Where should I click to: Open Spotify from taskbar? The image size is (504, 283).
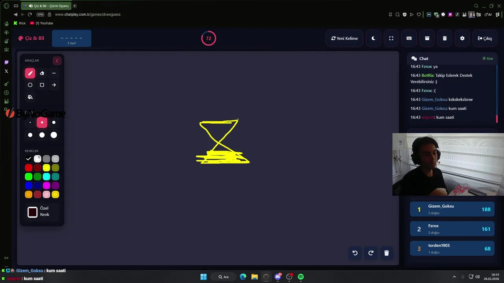(301, 277)
